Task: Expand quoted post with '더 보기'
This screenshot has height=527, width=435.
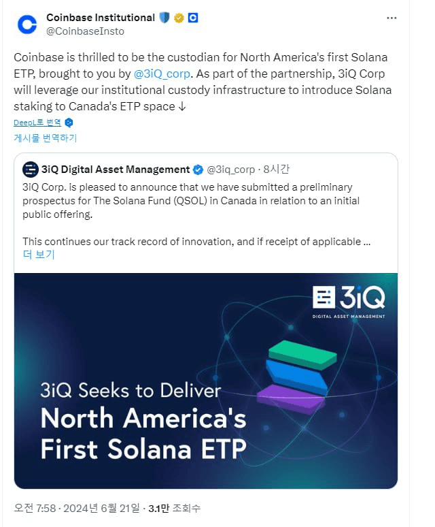Action: click(x=38, y=255)
